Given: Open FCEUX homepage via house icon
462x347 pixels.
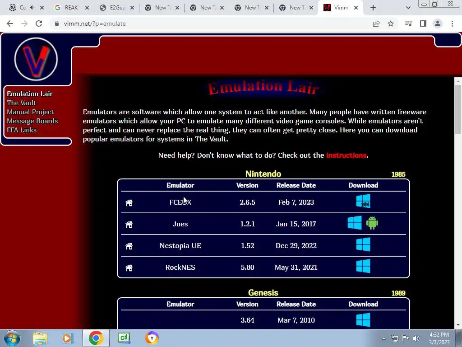Looking at the screenshot, I should click(129, 203).
